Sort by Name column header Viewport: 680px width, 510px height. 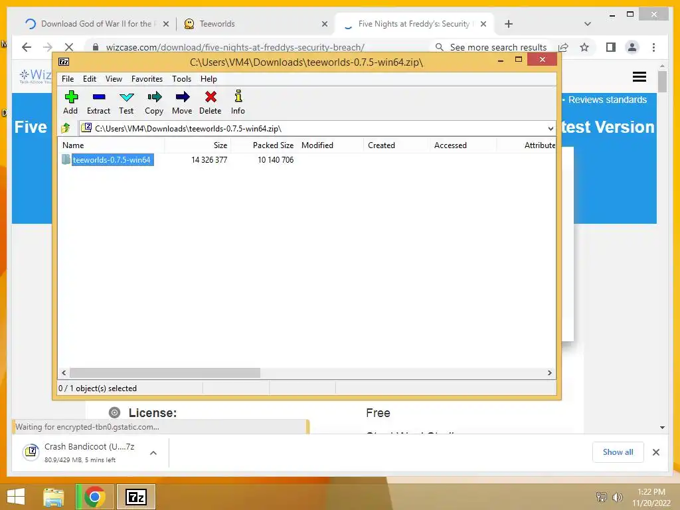111,145
